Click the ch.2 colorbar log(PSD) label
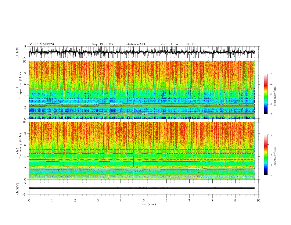This screenshot has width=291, height=225. pos(275,157)
